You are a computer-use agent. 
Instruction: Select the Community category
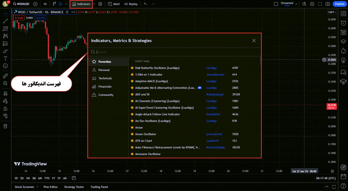tap(108, 95)
